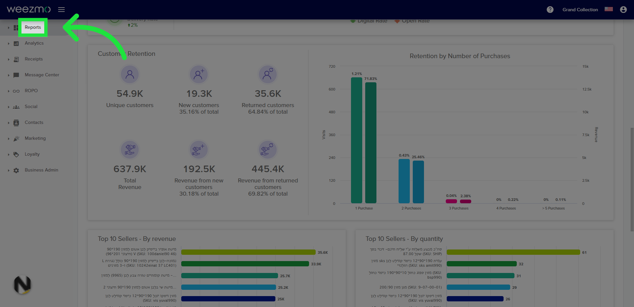Click the Grand Collection account name
634x307 pixels.
580,10
